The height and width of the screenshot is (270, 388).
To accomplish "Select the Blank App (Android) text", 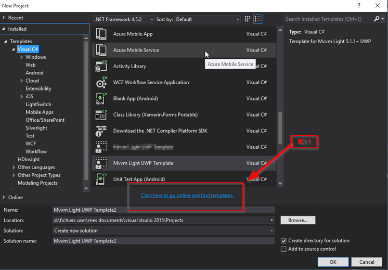I will pos(135,98).
